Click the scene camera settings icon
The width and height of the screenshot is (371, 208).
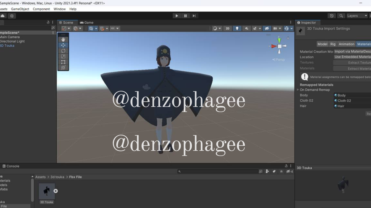pyautogui.click(x=275, y=28)
